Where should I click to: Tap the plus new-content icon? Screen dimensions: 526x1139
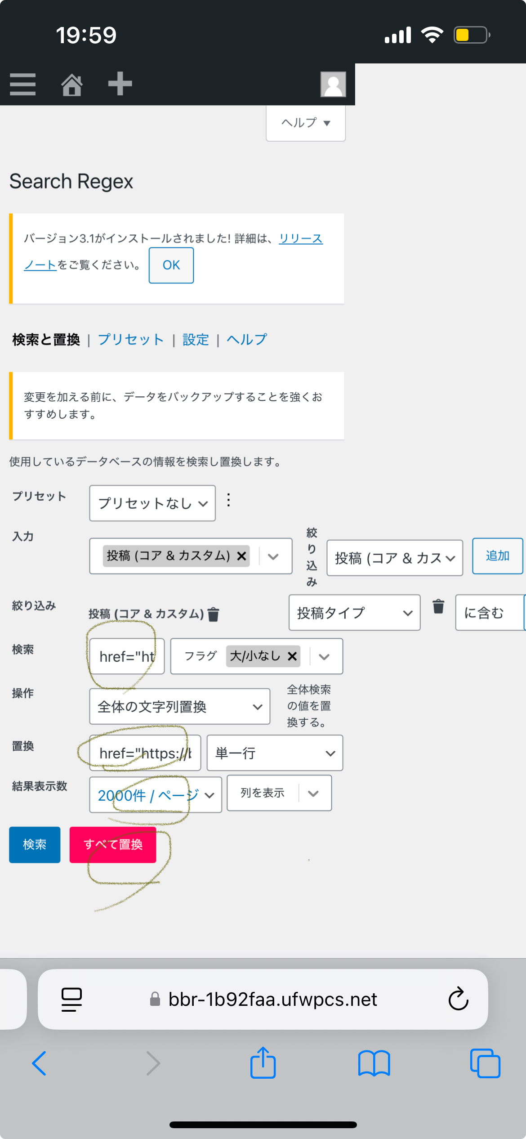coord(120,84)
